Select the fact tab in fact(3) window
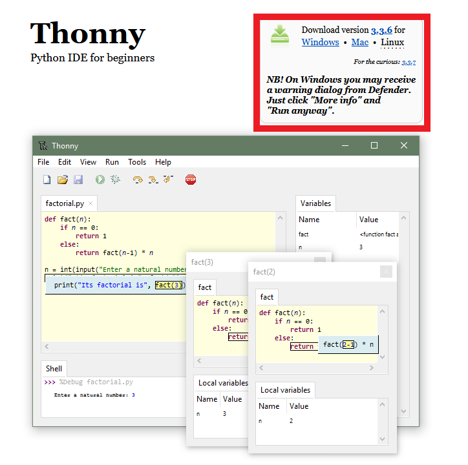Image resolution: width=468 pixels, height=465 pixels. pyautogui.click(x=205, y=287)
